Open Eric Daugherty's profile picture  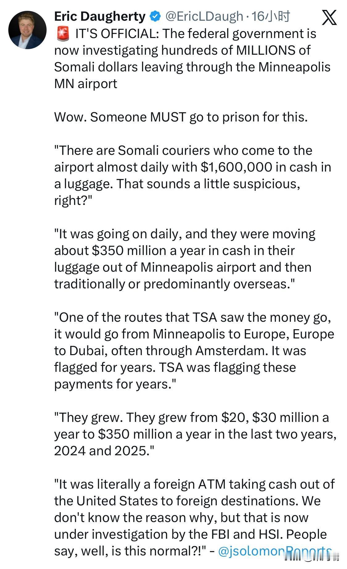pos(27,30)
